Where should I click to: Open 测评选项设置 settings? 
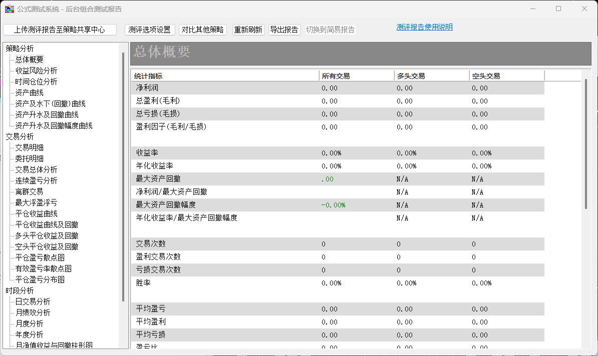click(149, 29)
